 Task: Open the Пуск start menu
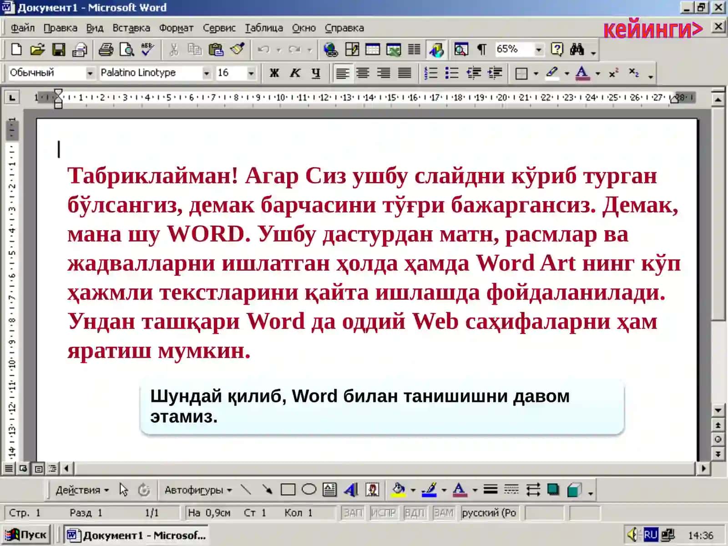click(27, 535)
